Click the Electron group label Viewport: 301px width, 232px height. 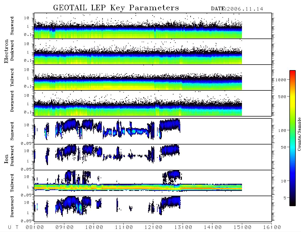pos(6,51)
